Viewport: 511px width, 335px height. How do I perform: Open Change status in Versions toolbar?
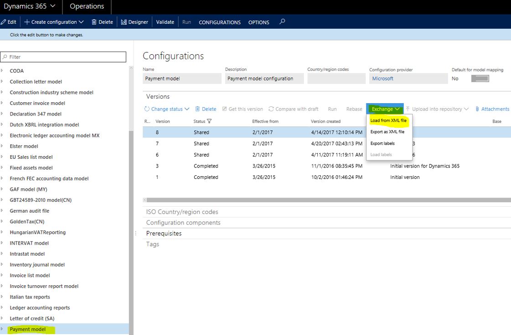[166, 109]
